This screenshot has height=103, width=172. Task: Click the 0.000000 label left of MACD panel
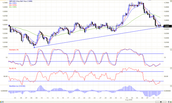pos(4,91)
